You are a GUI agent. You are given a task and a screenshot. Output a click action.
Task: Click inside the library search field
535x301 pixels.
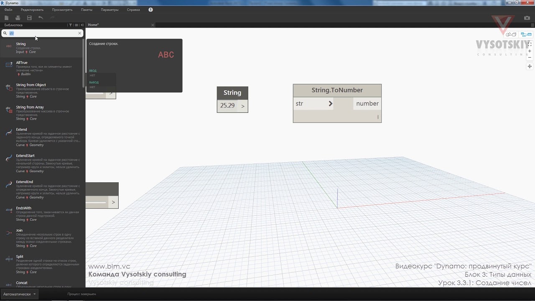tap(43, 33)
